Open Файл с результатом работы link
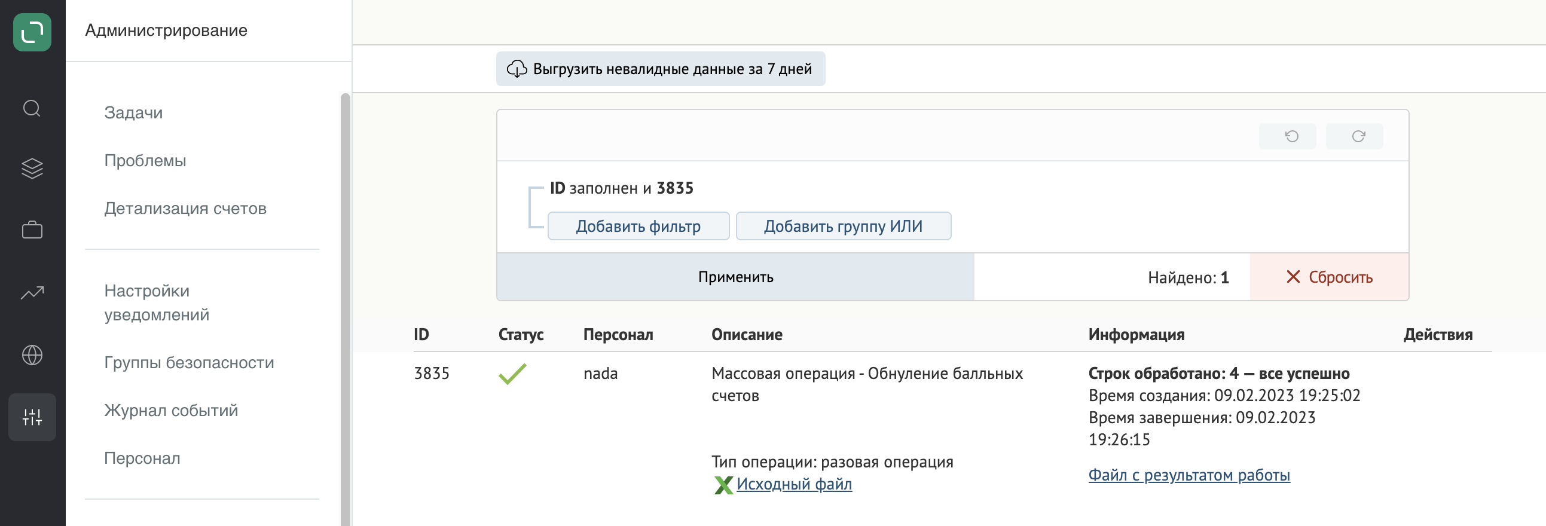1546x526 pixels. (1189, 475)
